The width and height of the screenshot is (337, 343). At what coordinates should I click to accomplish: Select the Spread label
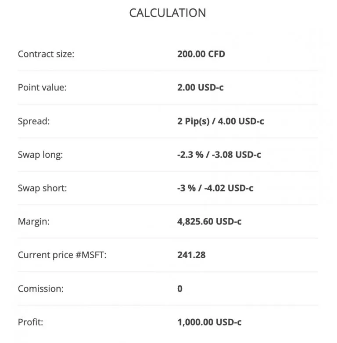click(x=34, y=121)
